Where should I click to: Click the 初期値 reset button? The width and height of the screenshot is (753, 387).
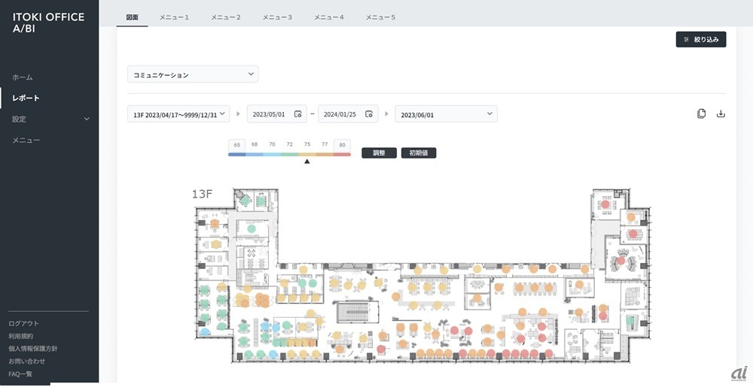pos(419,153)
